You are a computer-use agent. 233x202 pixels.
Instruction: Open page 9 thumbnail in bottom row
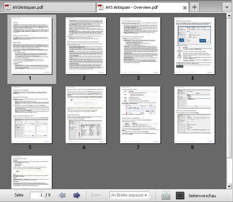[32, 172]
